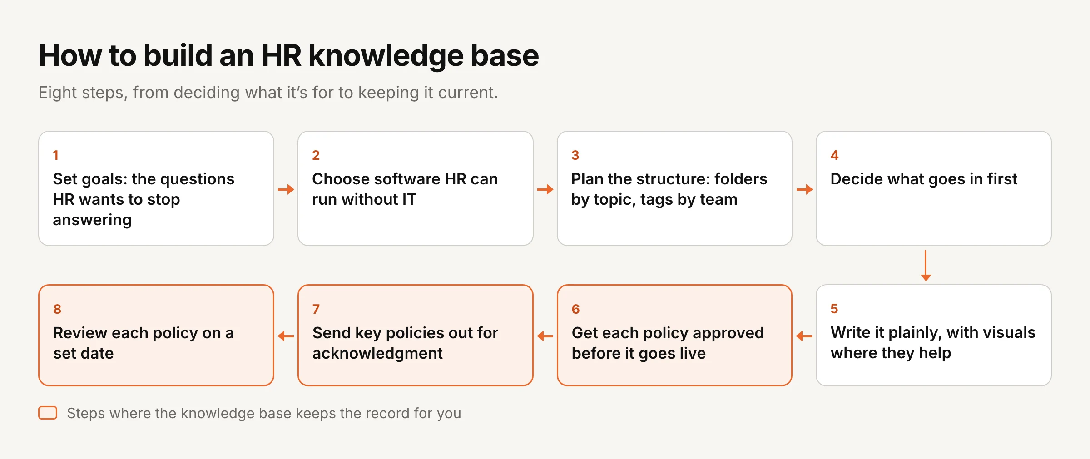Open step 7 card 'Send key policies out for acknowledgment'
The height and width of the screenshot is (459, 1090).
[x=415, y=336]
